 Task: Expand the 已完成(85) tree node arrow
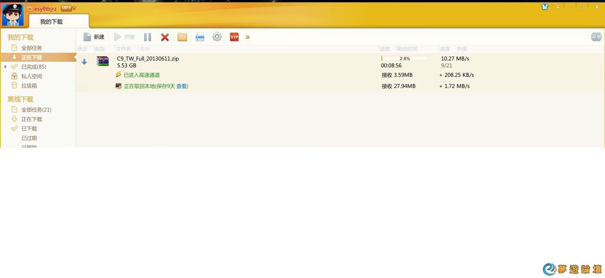(5, 67)
